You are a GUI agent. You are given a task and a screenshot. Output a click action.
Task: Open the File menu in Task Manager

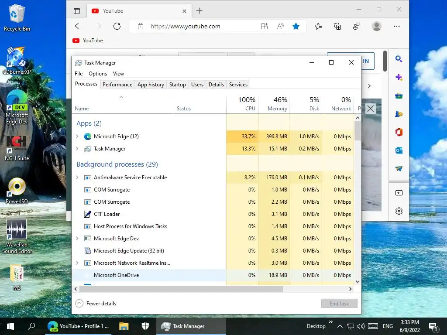pyautogui.click(x=79, y=73)
